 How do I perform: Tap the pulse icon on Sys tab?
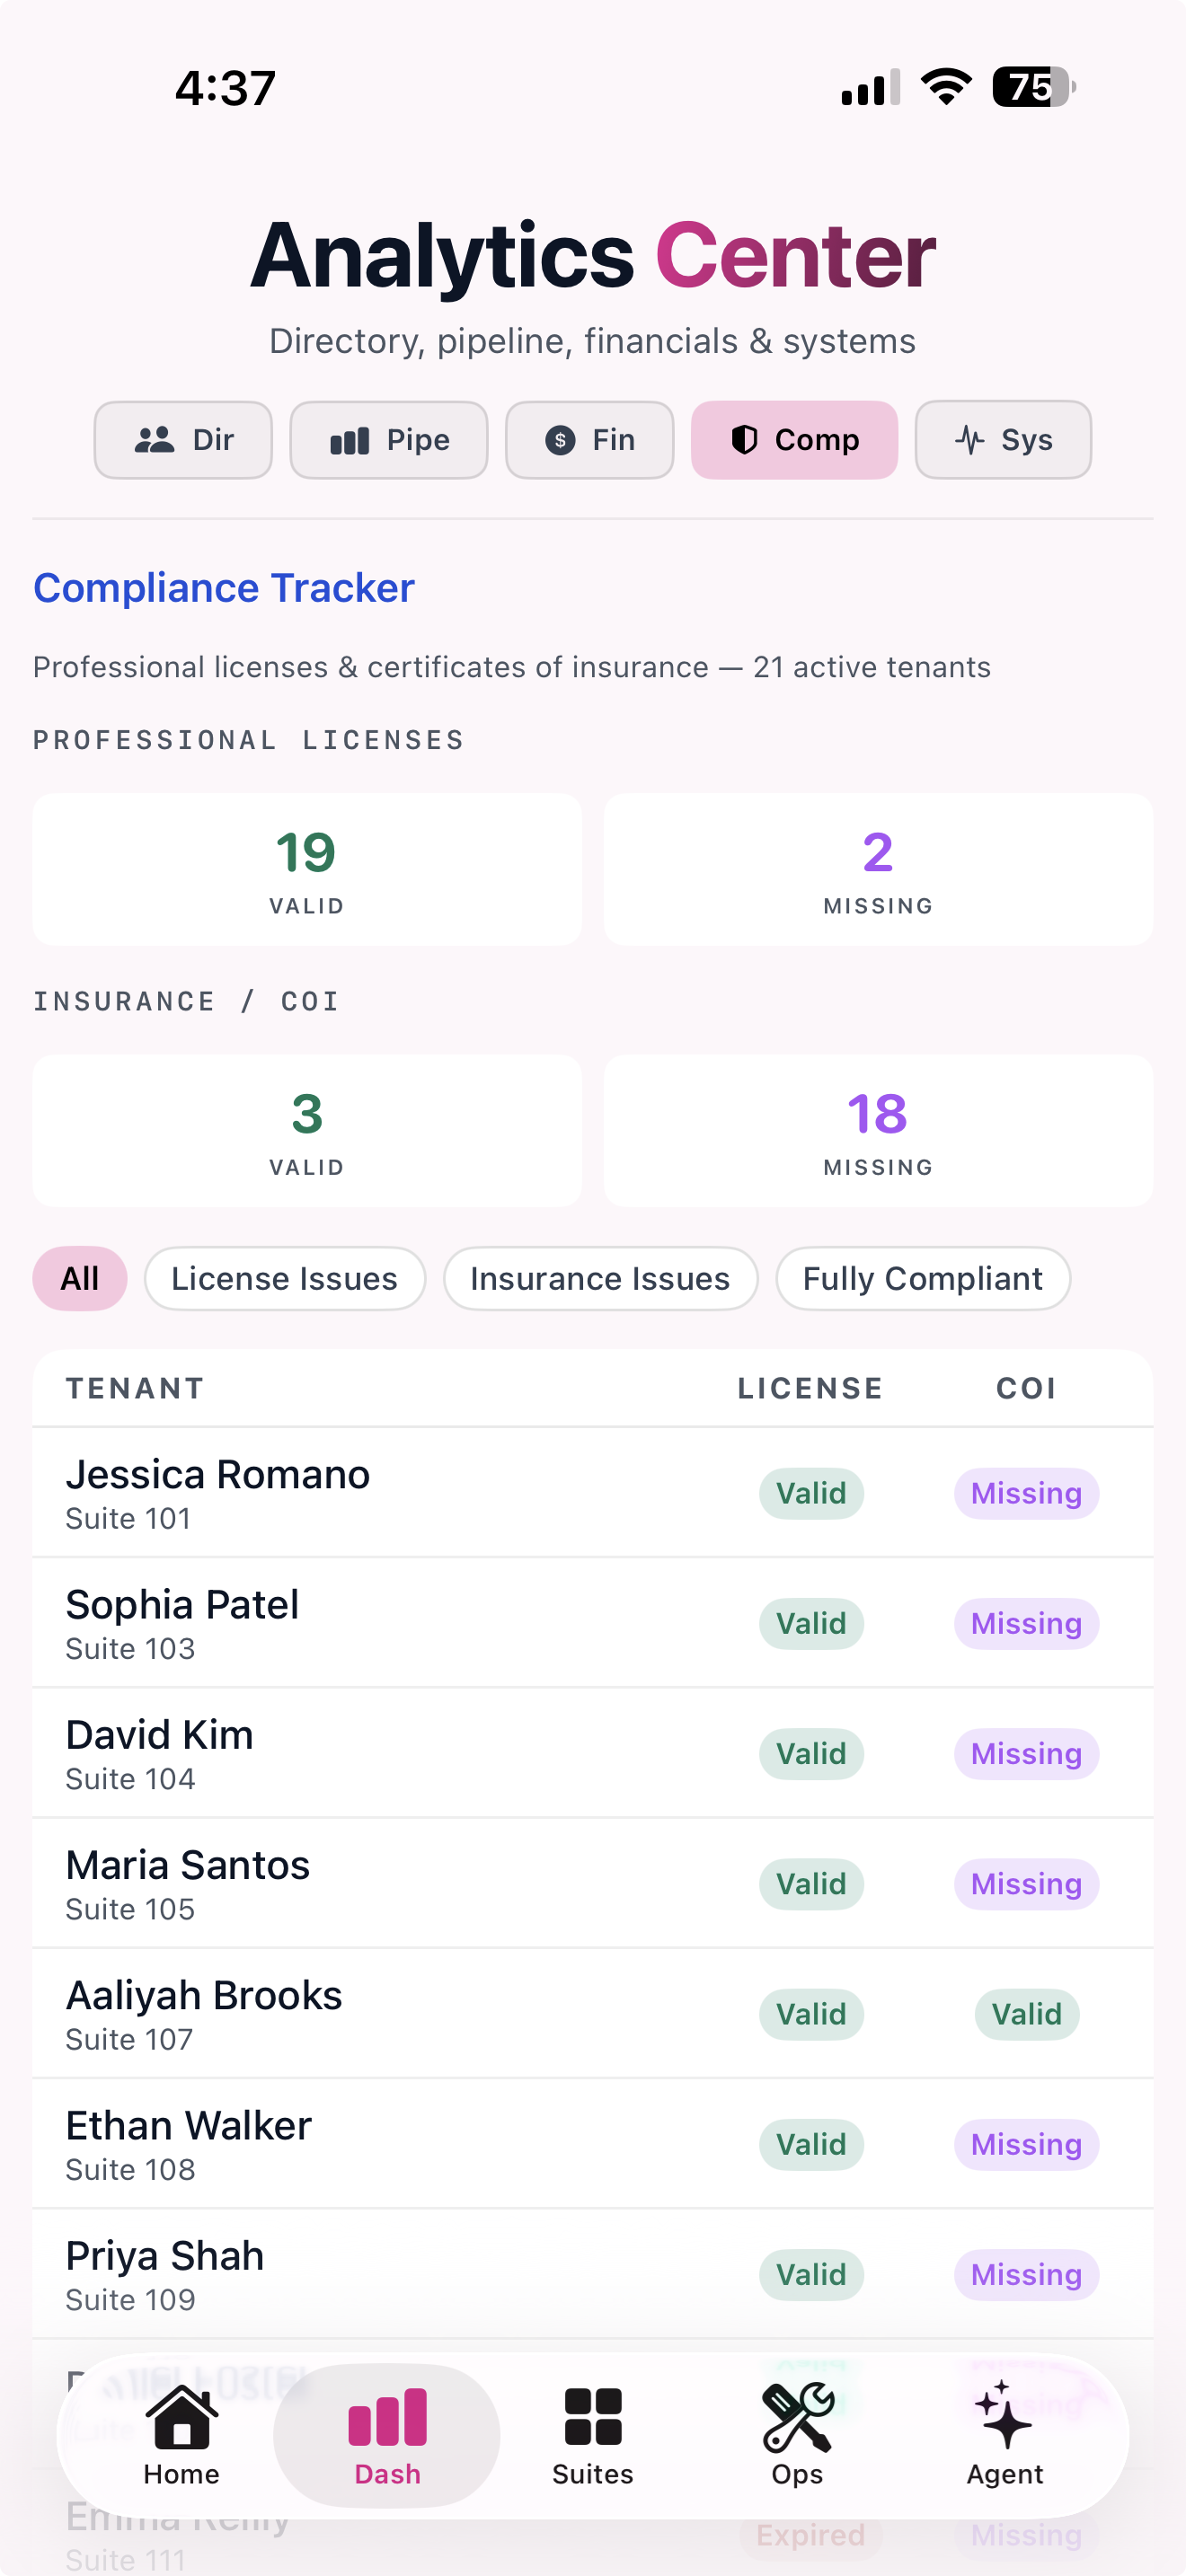point(970,440)
